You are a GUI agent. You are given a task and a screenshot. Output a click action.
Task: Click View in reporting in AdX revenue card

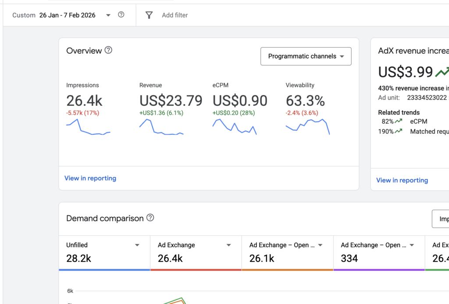[402, 180]
